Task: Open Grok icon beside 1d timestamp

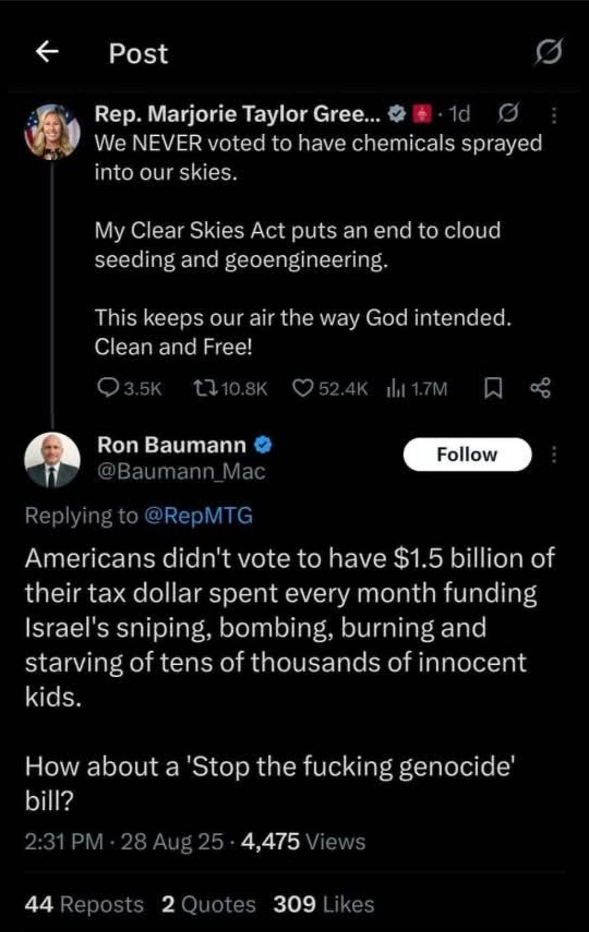Action: (508, 113)
